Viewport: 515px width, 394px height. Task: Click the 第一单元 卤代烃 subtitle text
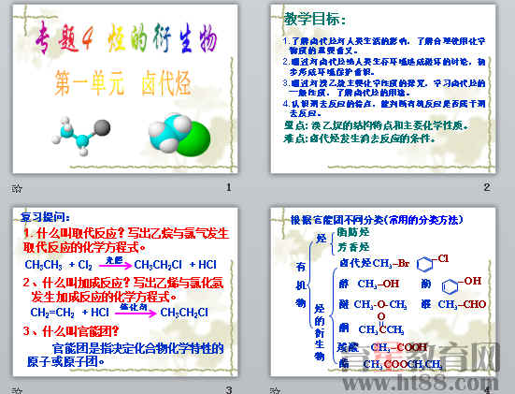pos(122,83)
